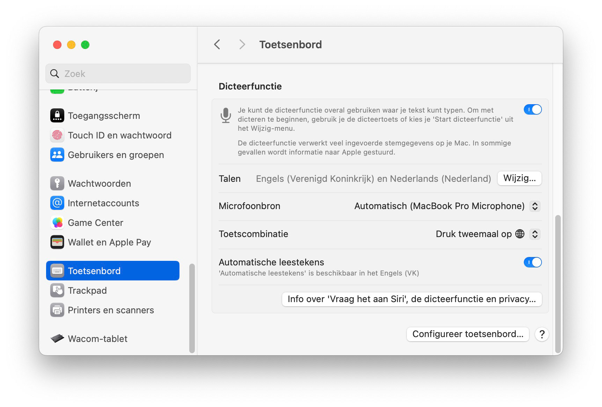
Task: Click the Printers en scanners printer icon
Action: pyautogui.click(x=57, y=310)
